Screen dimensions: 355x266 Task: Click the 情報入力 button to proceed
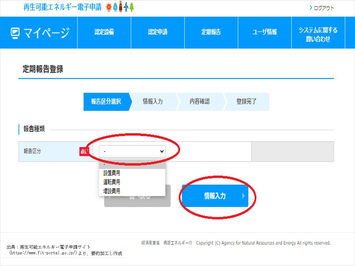point(215,196)
